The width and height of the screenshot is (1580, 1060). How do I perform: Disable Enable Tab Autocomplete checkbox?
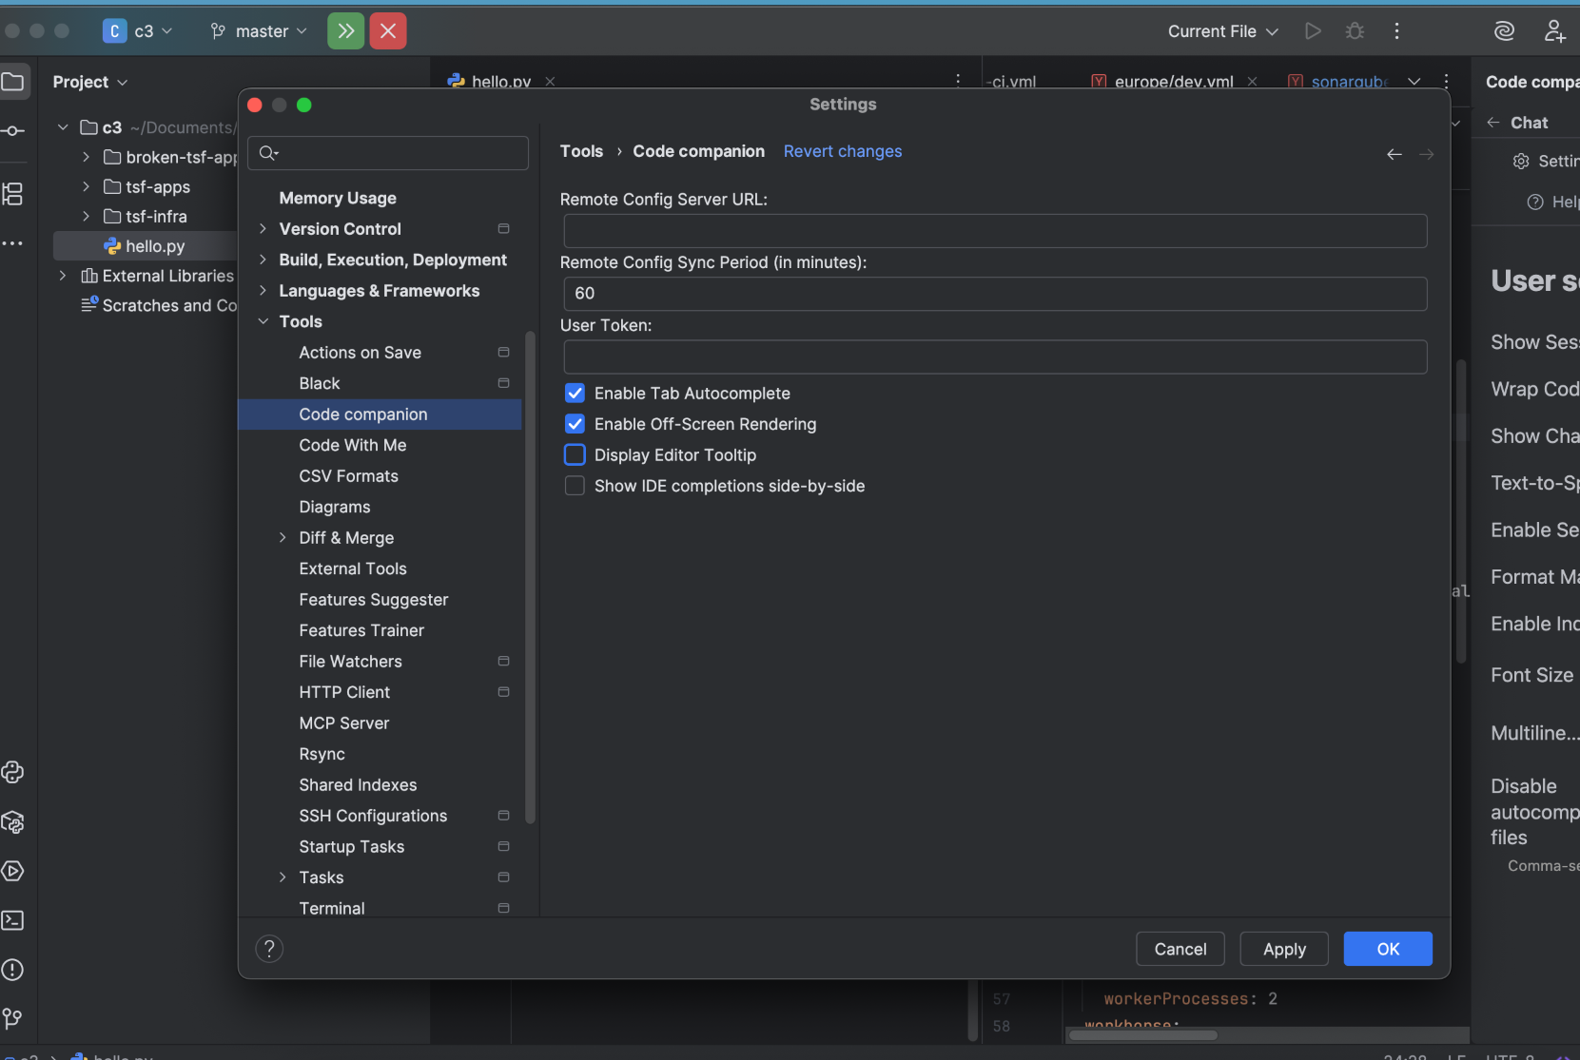pyautogui.click(x=575, y=394)
